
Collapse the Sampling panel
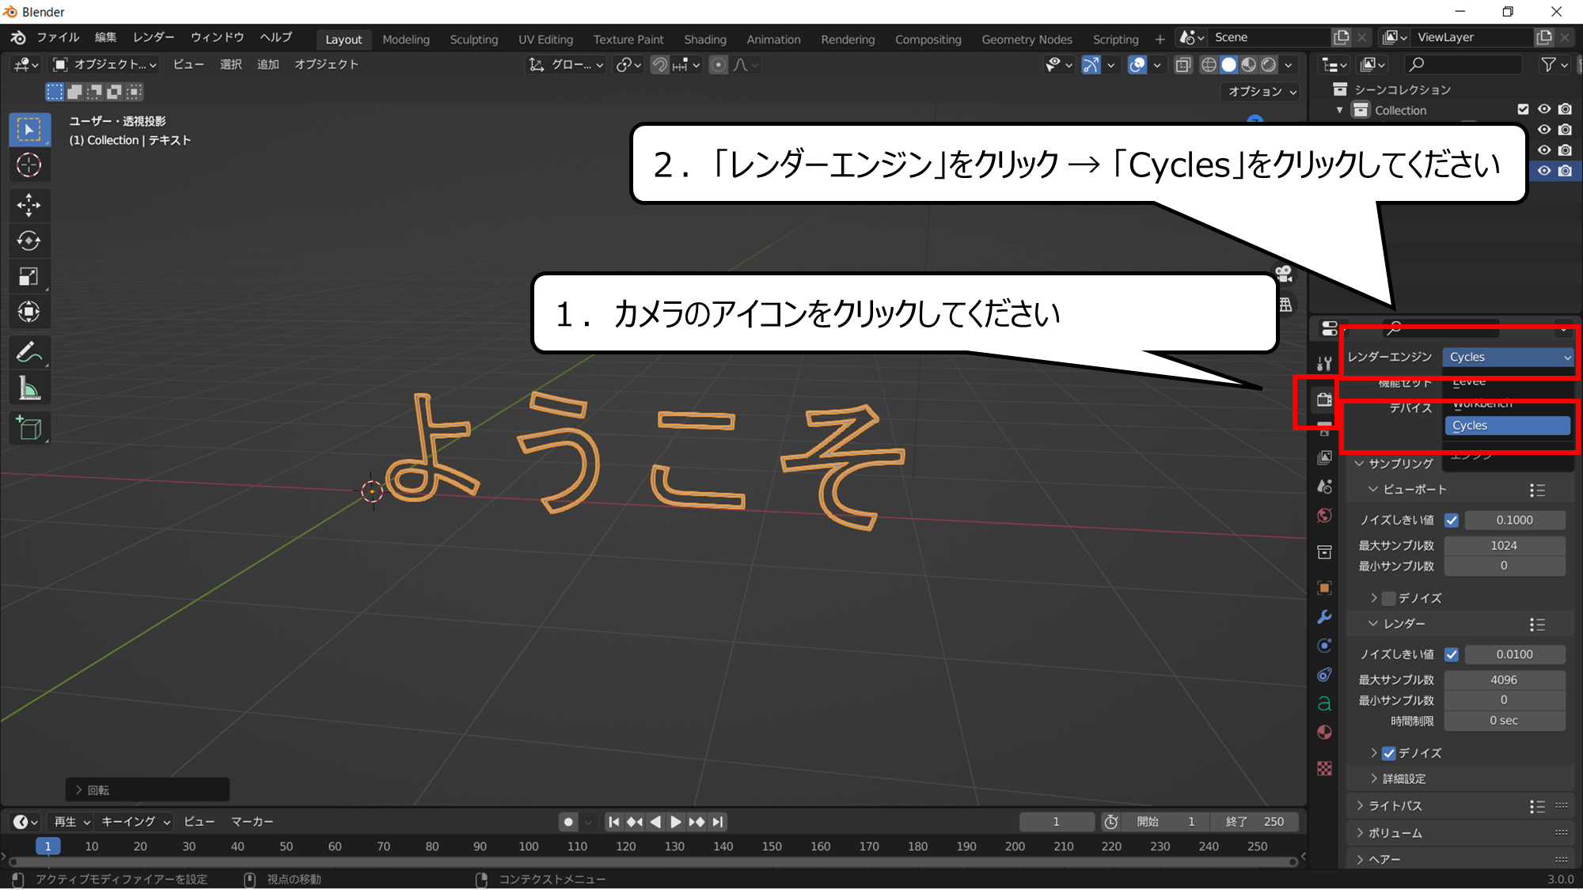click(x=1360, y=464)
